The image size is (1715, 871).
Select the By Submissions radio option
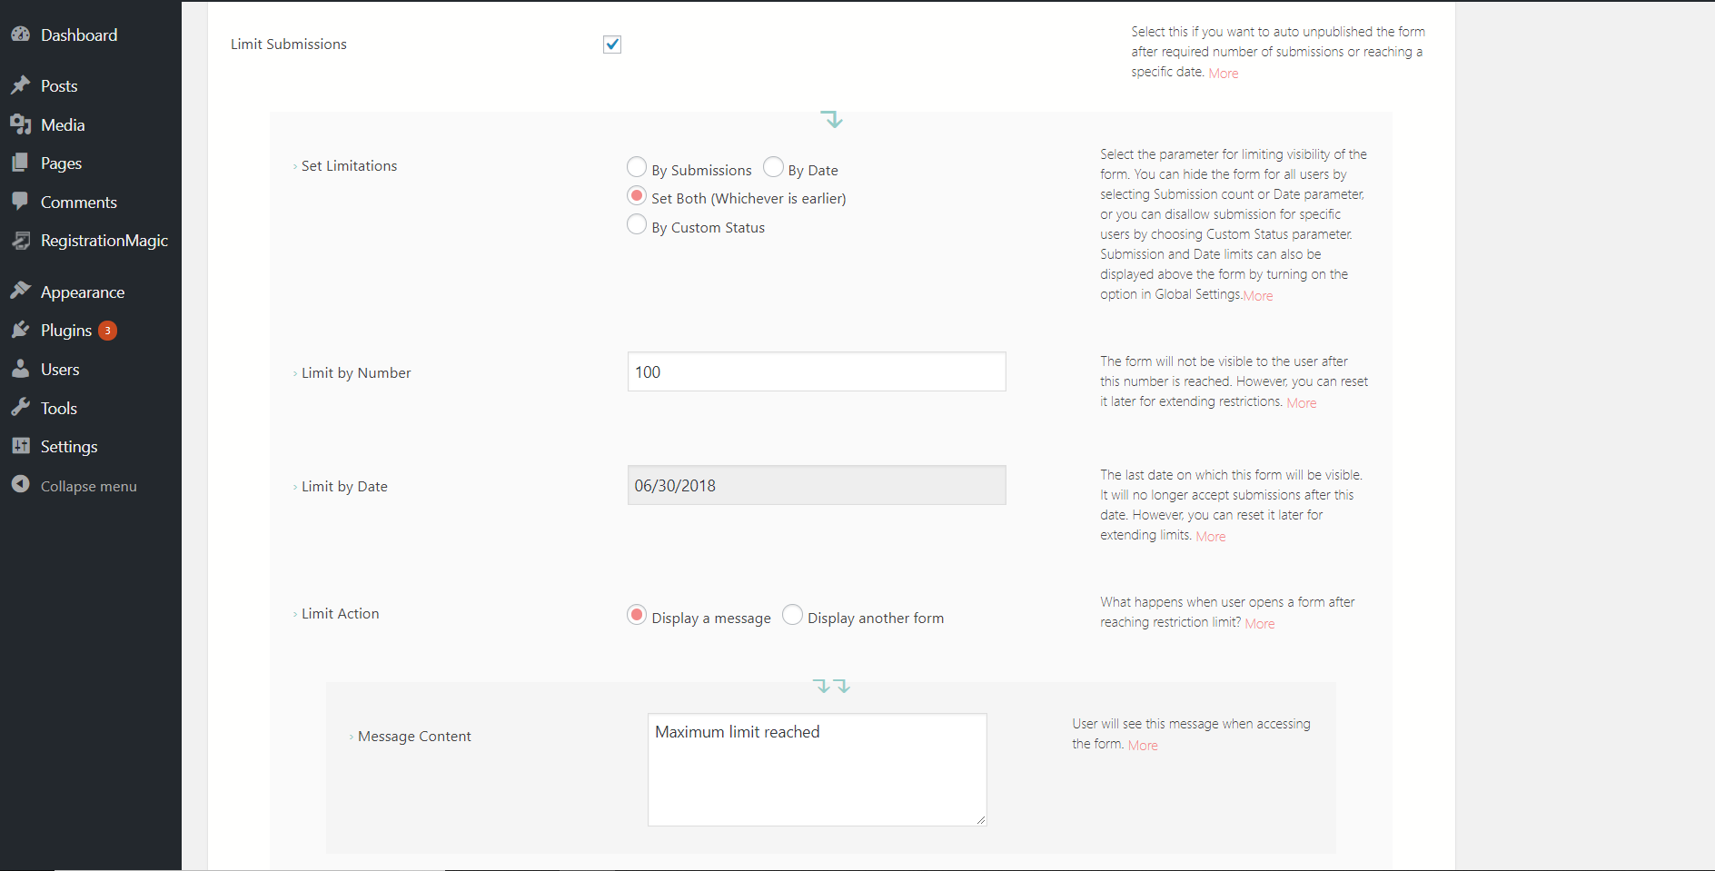tap(637, 167)
